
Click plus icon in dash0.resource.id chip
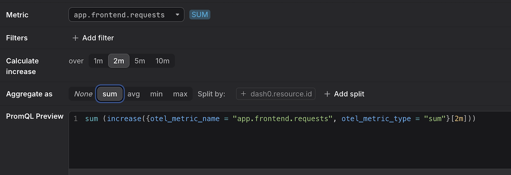[x=243, y=94]
